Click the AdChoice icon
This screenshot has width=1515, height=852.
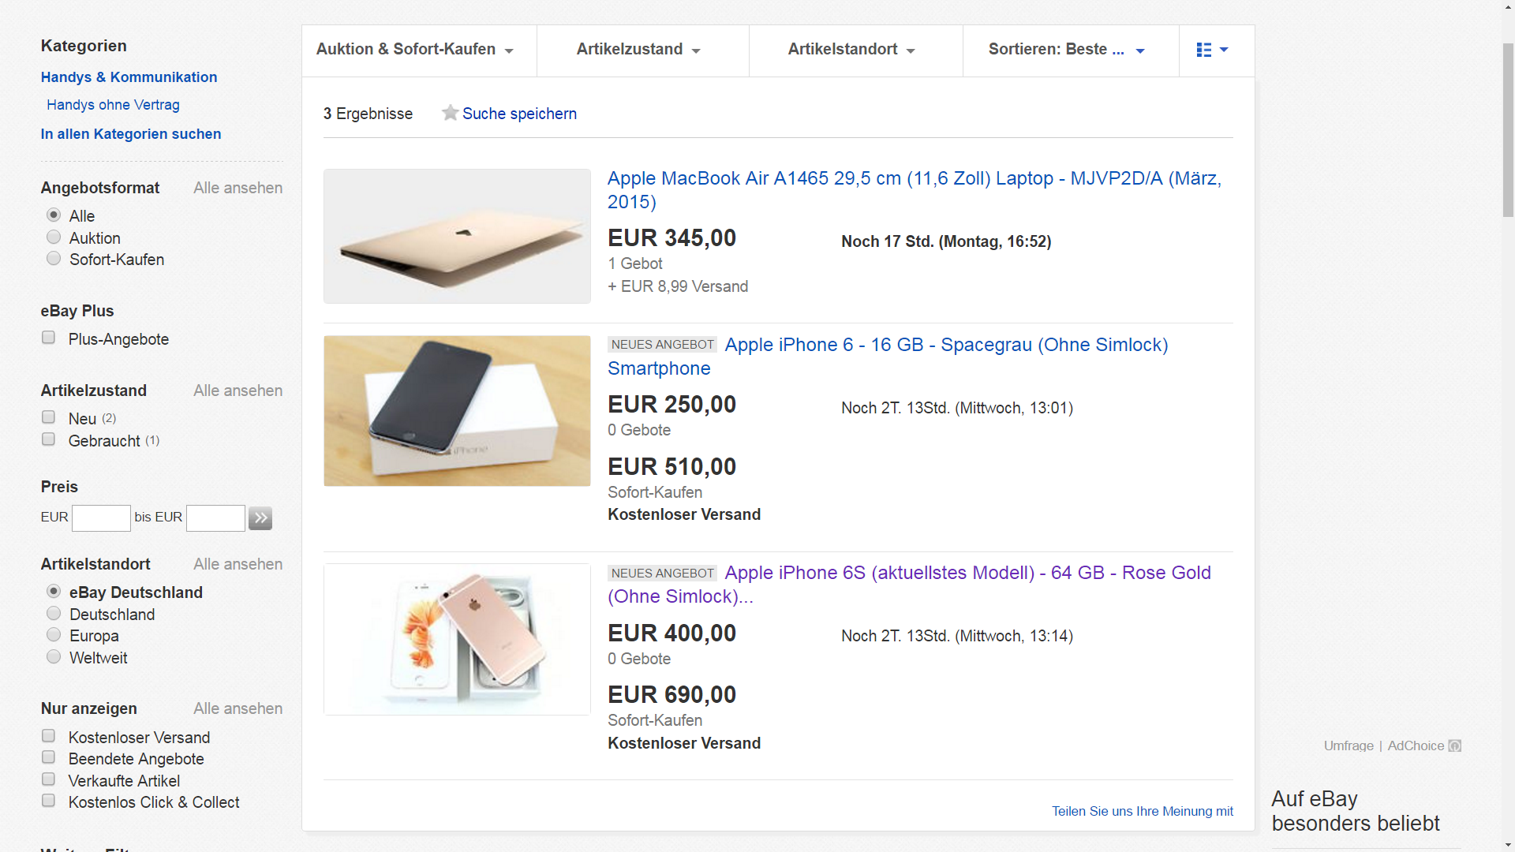(1455, 745)
